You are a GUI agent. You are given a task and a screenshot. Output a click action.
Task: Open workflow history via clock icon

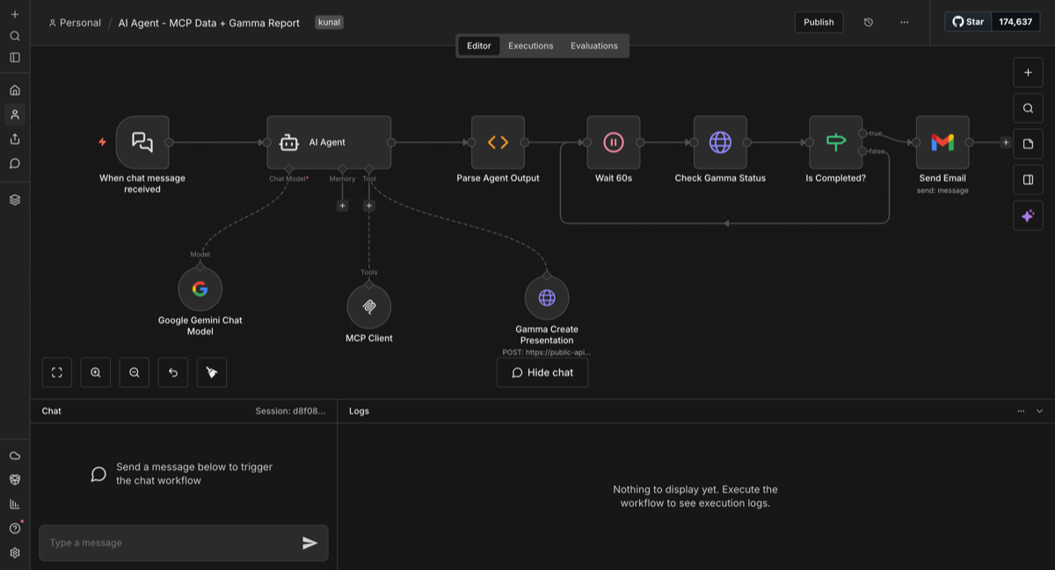869,22
